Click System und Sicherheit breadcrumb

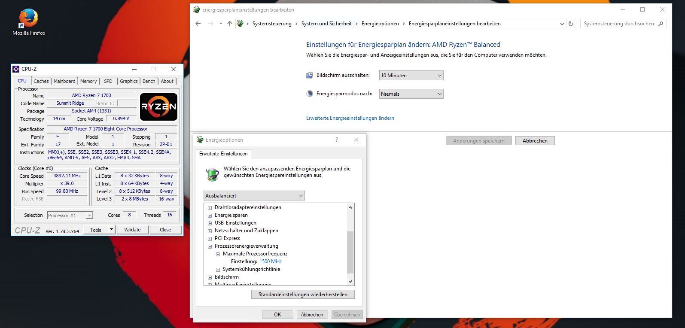click(x=326, y=24)
